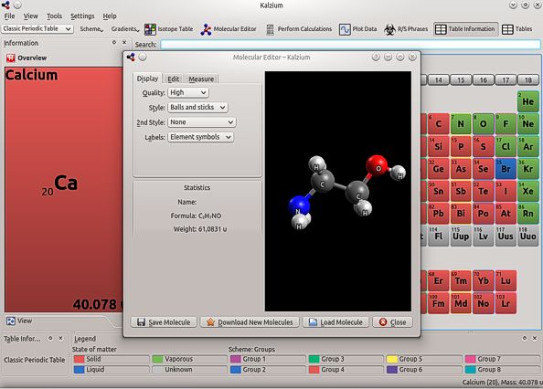The image size is (543, 389).
Task: Open the Isotope Table tool
Action: click(168, 29)
